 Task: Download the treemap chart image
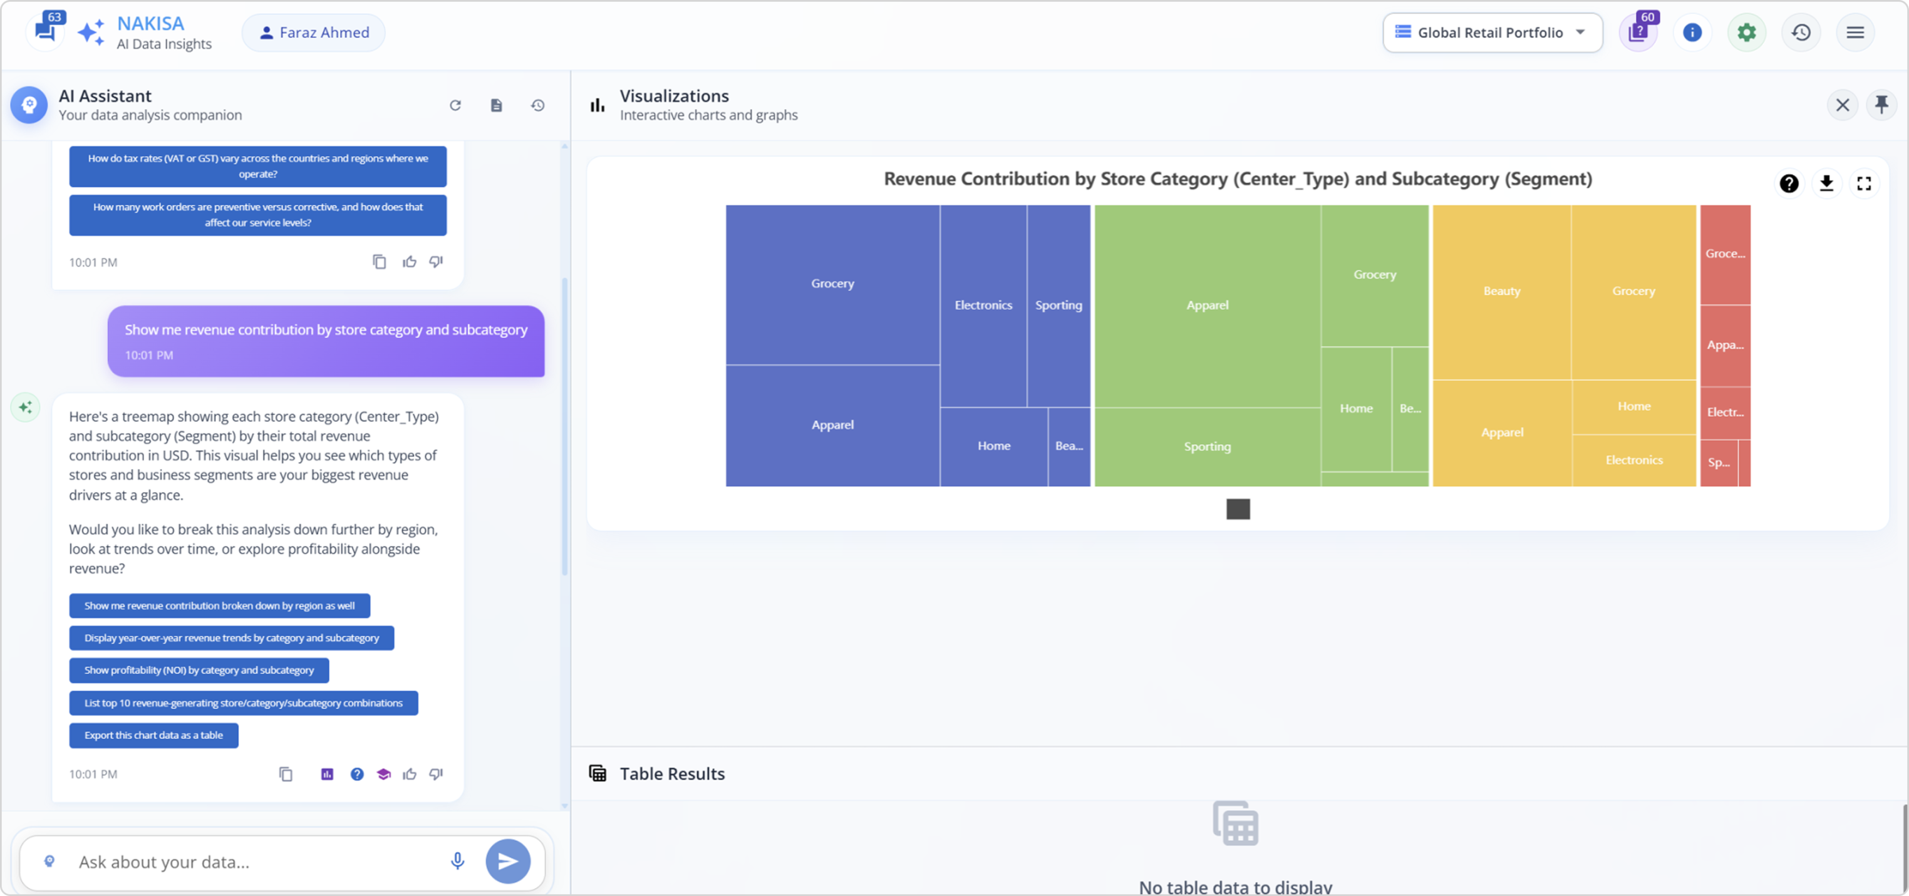[x=1826, y=183]
